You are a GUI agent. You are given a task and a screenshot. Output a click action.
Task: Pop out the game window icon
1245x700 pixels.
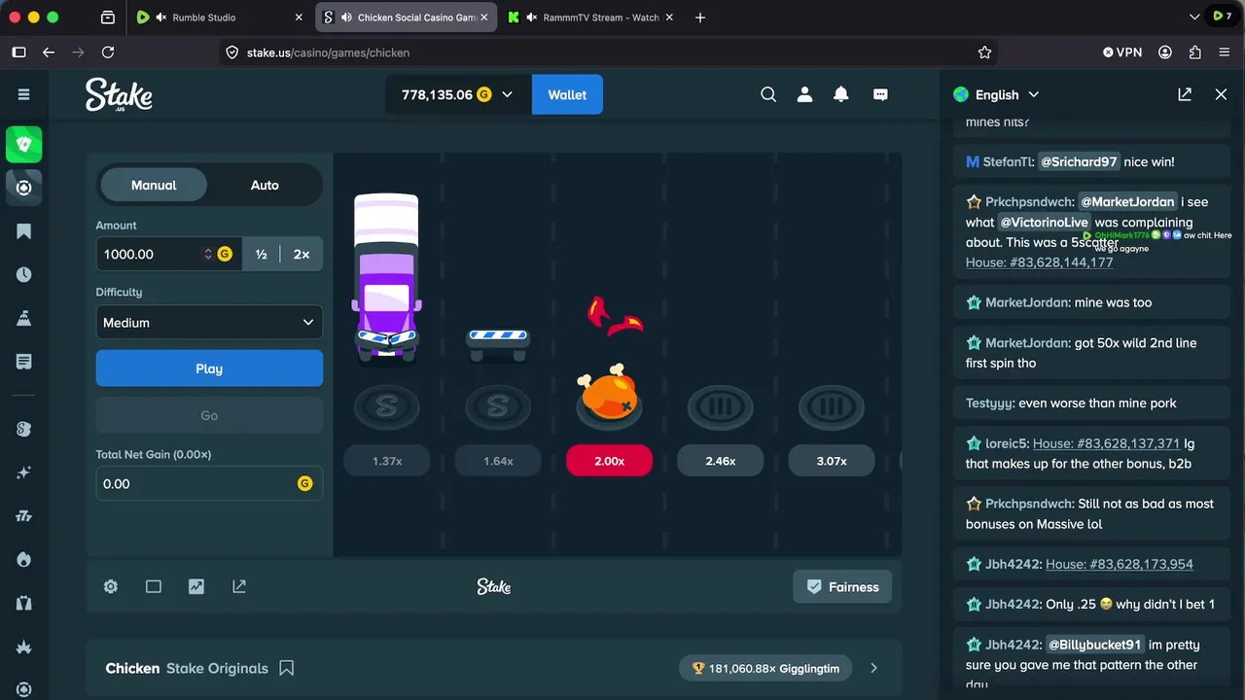[239, 586]
